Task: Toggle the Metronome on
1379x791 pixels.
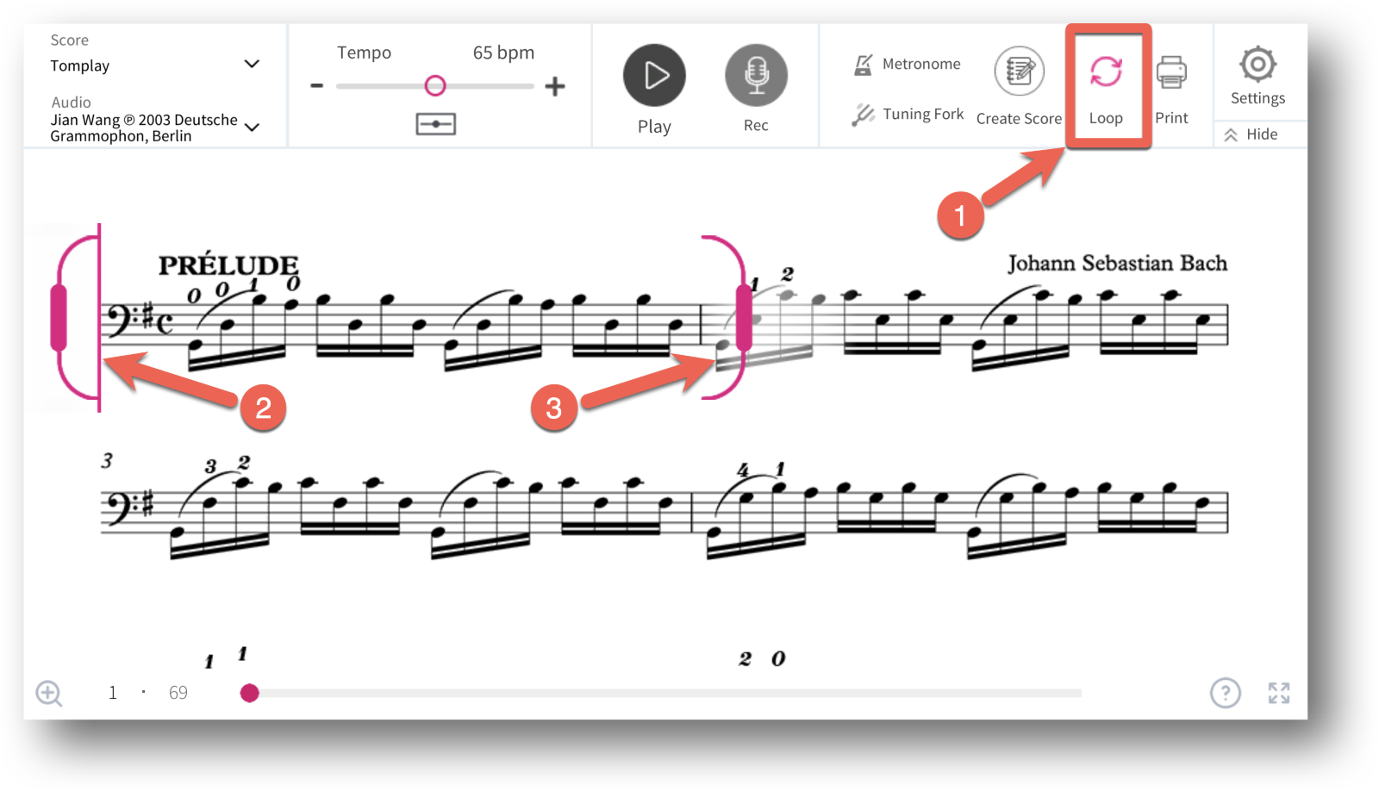Action: click(906, 65)
